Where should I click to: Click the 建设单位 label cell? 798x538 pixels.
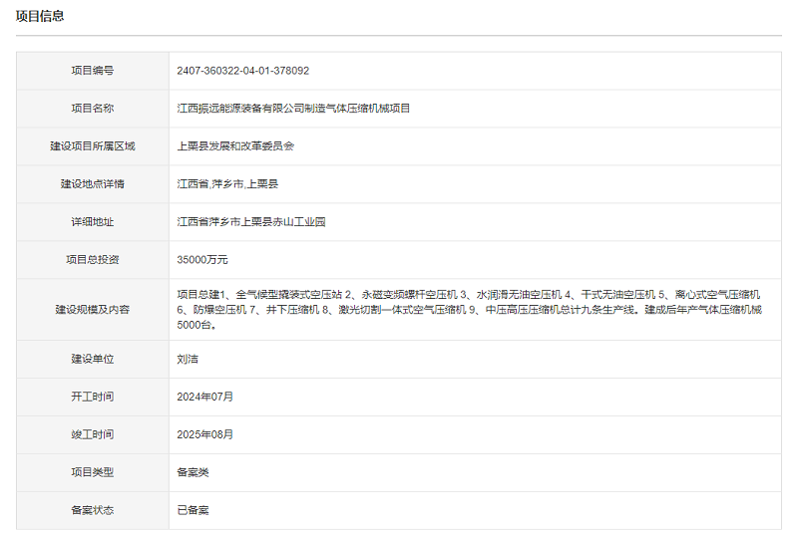pyautogui.click(x=93, y=359)
